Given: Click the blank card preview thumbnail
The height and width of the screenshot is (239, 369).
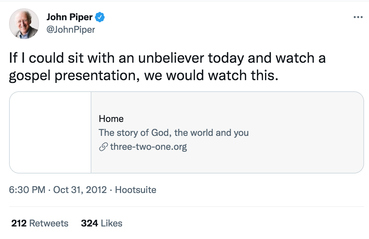Looking at the screenshot, I should (x=50, y=132).
